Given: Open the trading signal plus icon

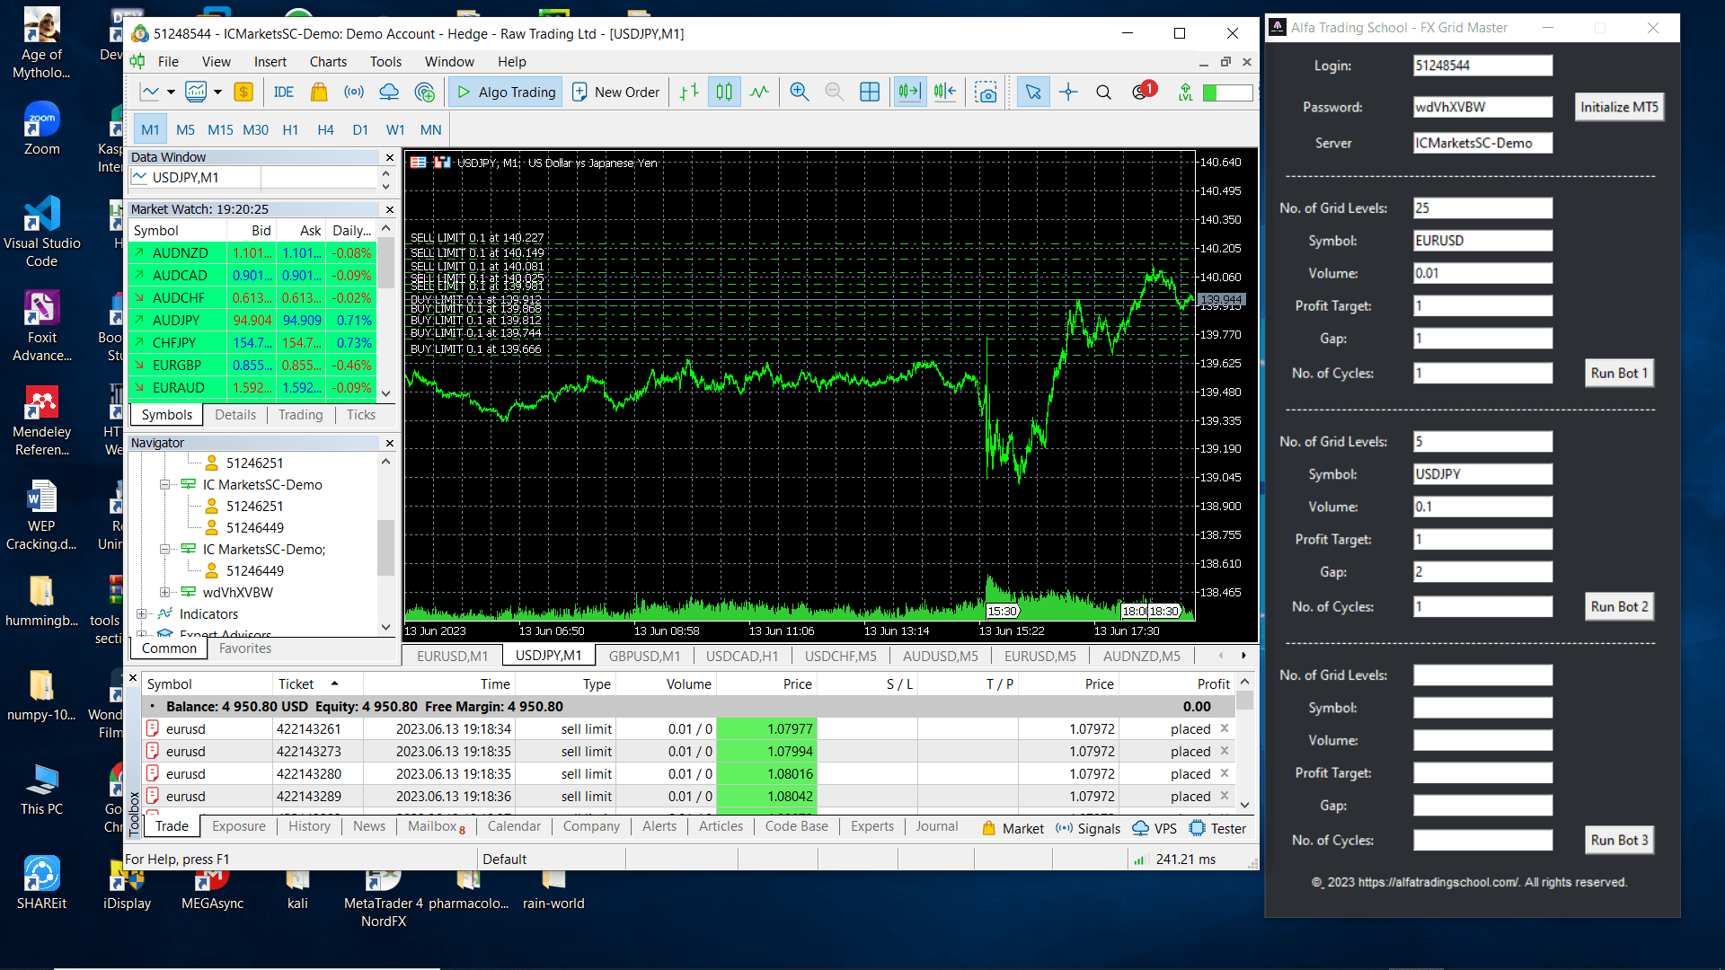Looking at the screenshot, I should point(424,92).
